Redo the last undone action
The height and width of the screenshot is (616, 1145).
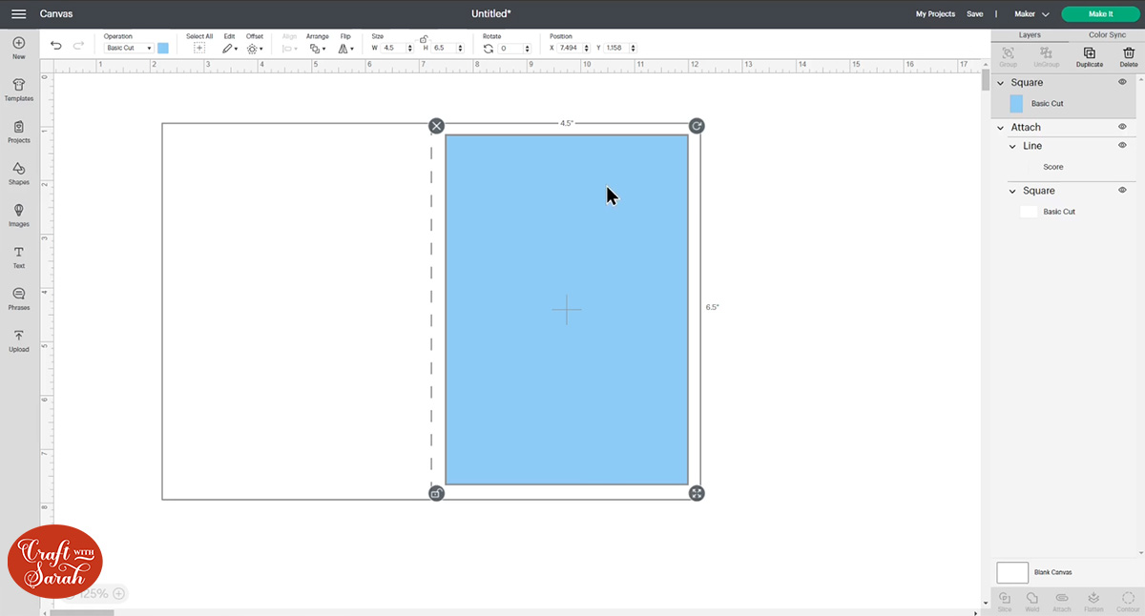click(x=78, y=45)
